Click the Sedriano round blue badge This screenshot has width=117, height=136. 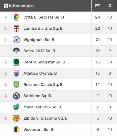tap(16, 96)
